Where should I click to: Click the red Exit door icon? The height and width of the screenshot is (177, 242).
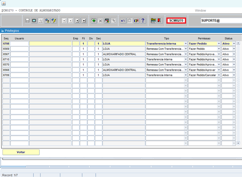(x=159, y=21)
